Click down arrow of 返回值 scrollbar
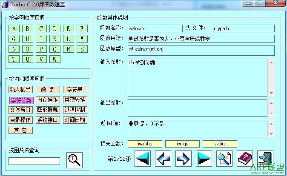The image size is (287, 176). pos(271,134)
